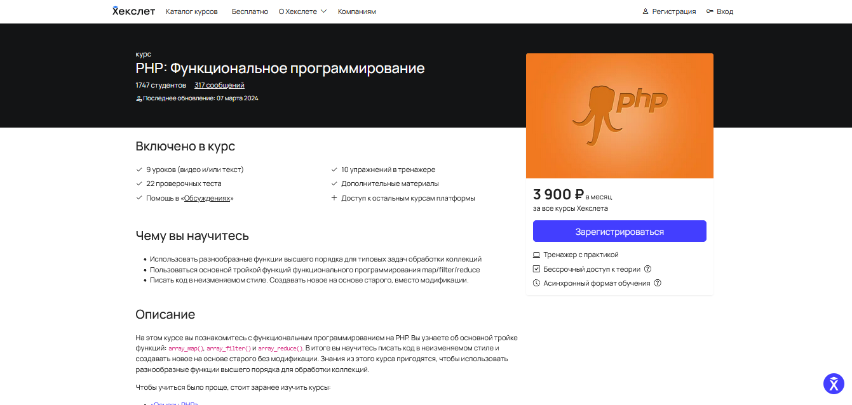852x405 pixels.
Task: Click the checkmark beside Помощь в Обсуждениях
Action: coord(139,198)
